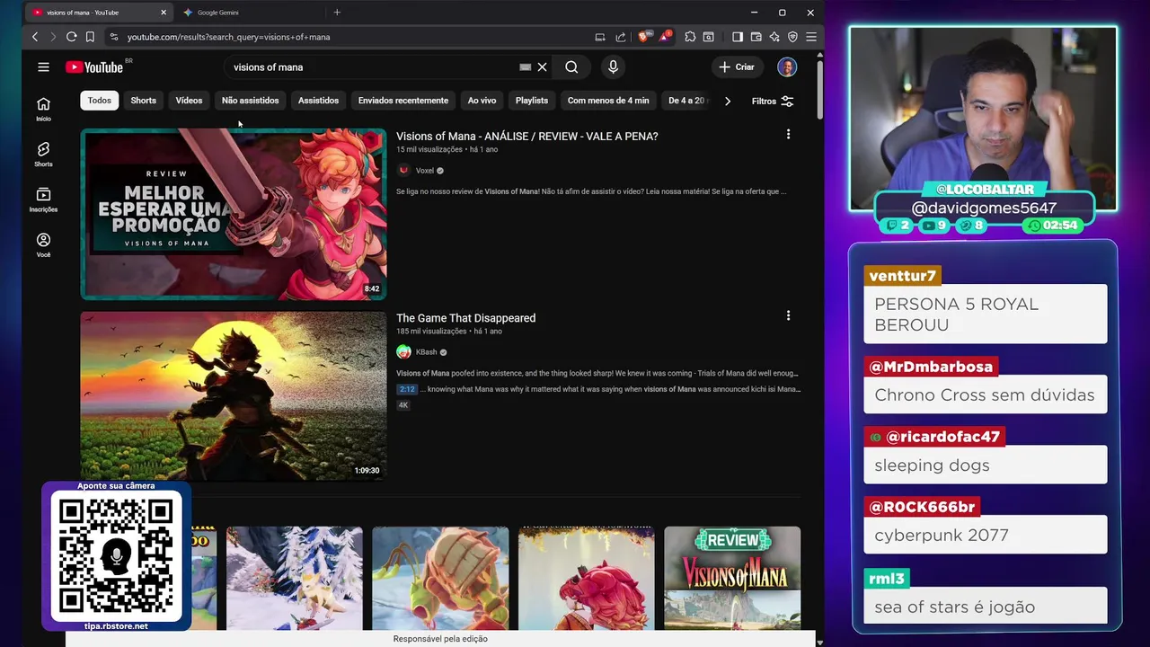The height and width of the screenshot is (647, 1150).
Task: Bookmark this page in the toolbar
Action: pos(90,37)
